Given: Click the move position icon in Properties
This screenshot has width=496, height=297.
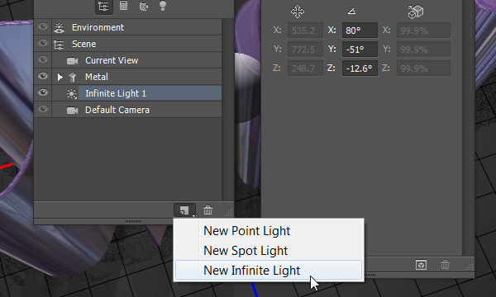Looking at the screenshot, I should (298, 12).
